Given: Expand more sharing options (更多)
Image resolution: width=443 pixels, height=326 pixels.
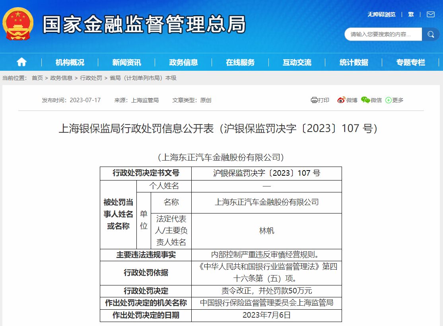Looking at the screenshot, I should coord(394,100).
